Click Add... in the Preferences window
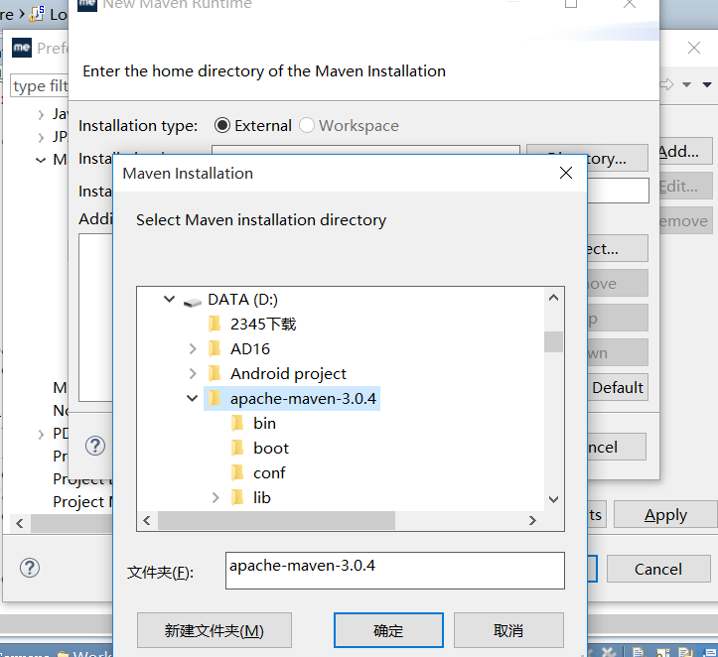 coord(685,152)
